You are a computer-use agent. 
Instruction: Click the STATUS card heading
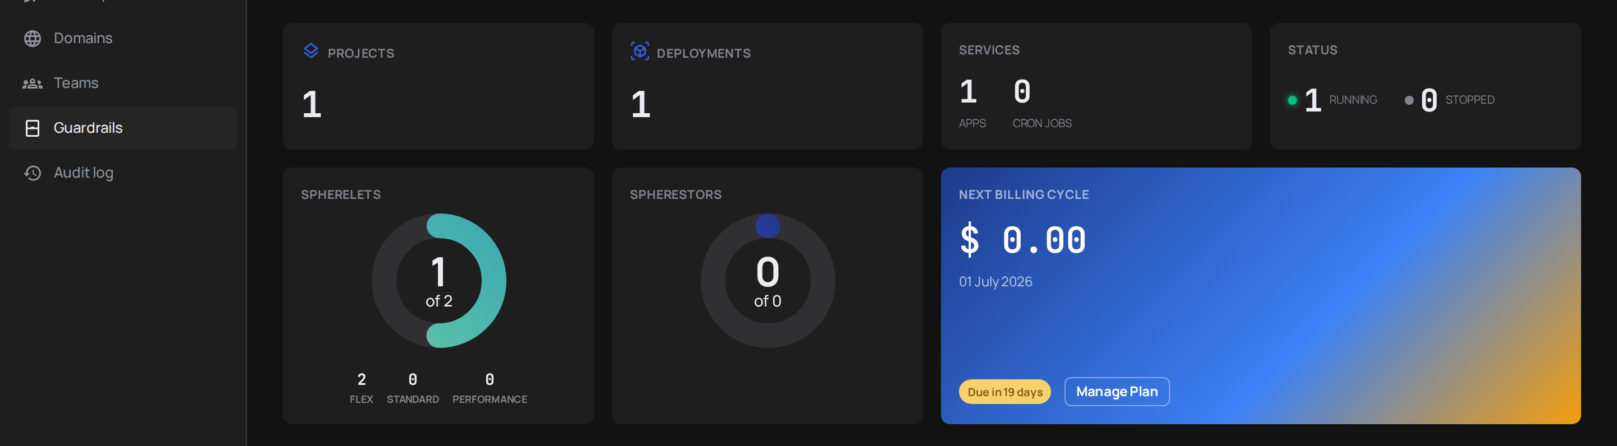(x=1313, y=50)
